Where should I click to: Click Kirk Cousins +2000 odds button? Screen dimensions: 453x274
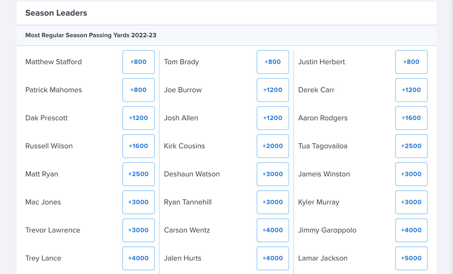coord(273,146)
